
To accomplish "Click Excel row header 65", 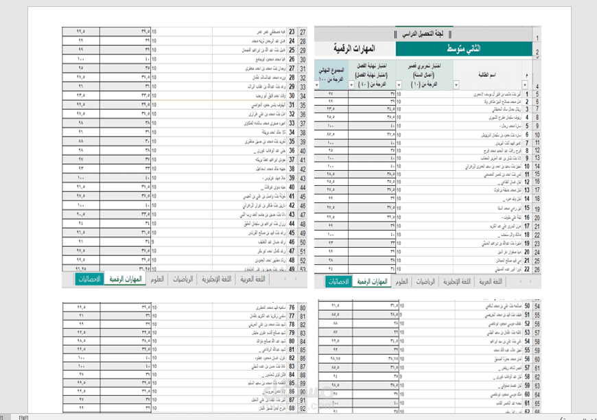I will coord(537,404).
